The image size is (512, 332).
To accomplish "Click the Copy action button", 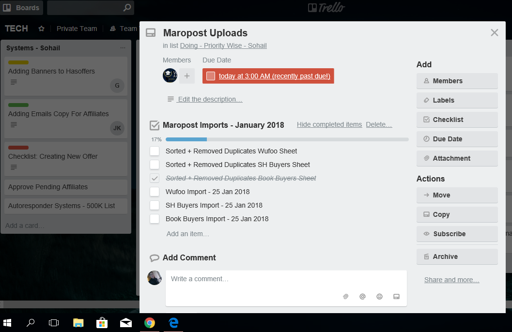I will 457,214.
